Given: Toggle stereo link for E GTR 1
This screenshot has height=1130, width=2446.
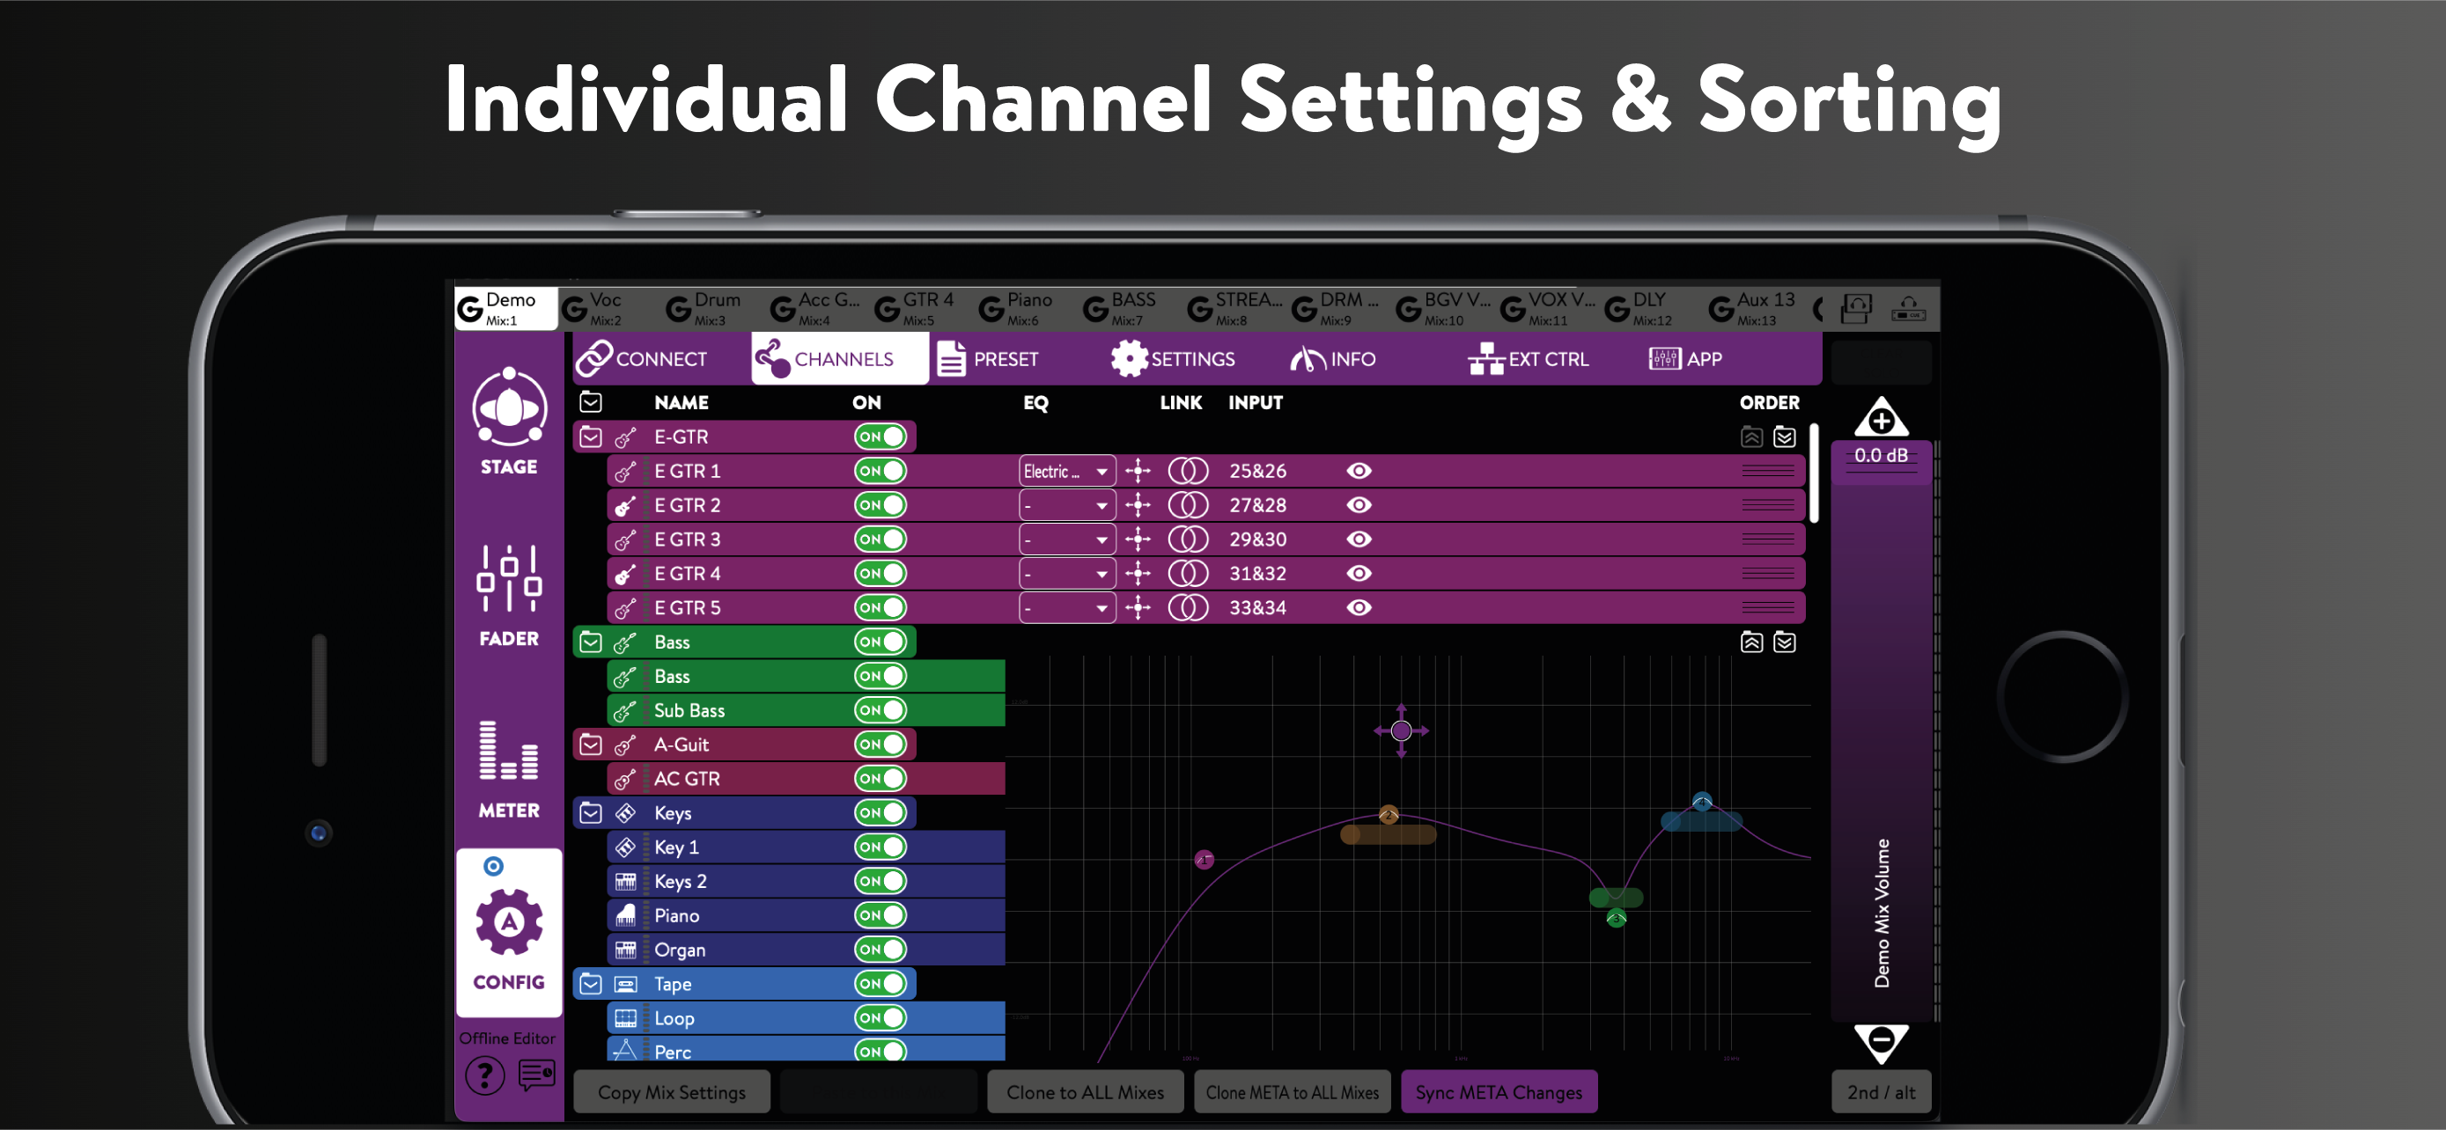Looking at the screenshot, I should (x=1188, y=471).
